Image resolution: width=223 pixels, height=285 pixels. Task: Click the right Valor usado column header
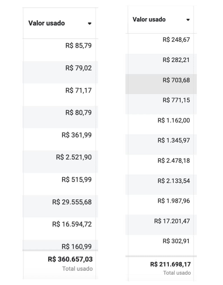161,20
